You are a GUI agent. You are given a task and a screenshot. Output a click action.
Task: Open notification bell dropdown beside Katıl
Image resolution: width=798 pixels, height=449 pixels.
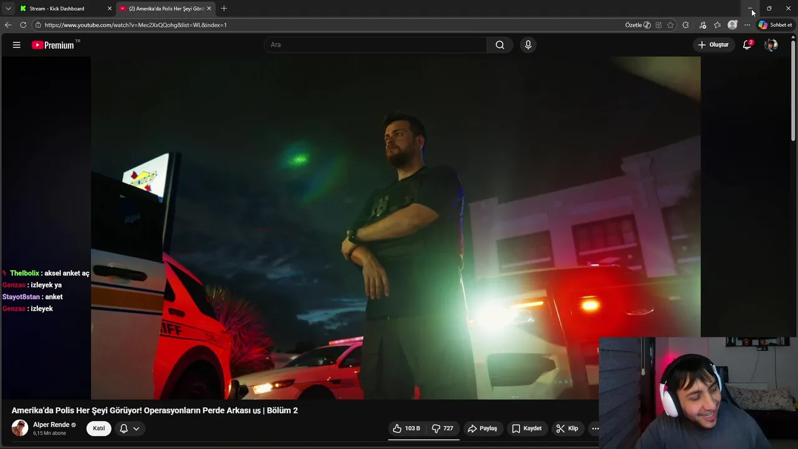tap(129, 428)
